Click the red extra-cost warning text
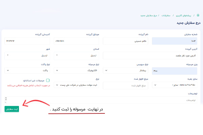Image resolution: width=203 pixels, height=135 pixels. point(28,85)
